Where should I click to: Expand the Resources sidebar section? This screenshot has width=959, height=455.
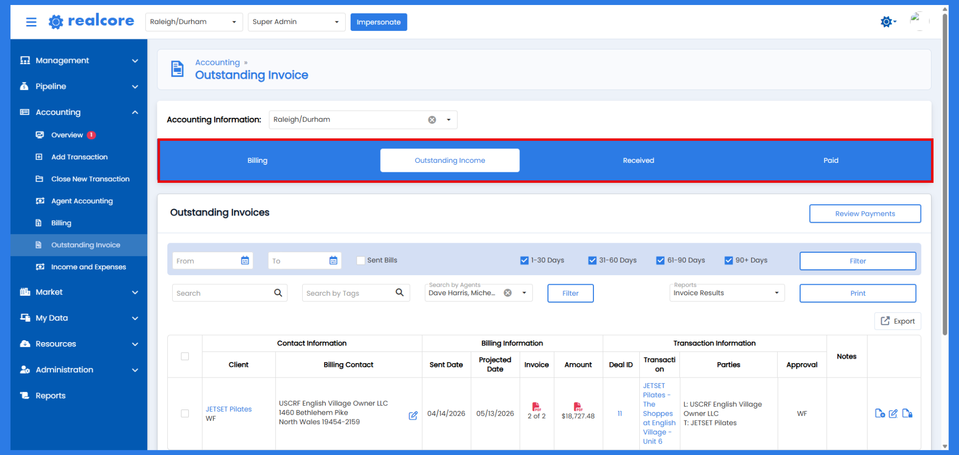[x=79, y=344]
